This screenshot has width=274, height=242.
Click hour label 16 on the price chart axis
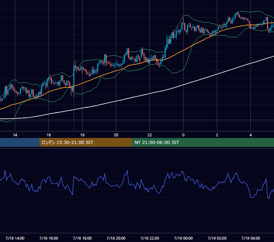tap(49, 135)
